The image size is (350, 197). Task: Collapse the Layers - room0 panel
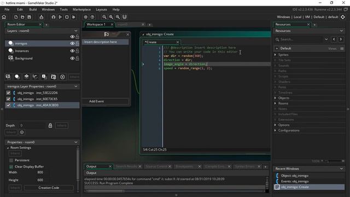[x=76, y=31]
